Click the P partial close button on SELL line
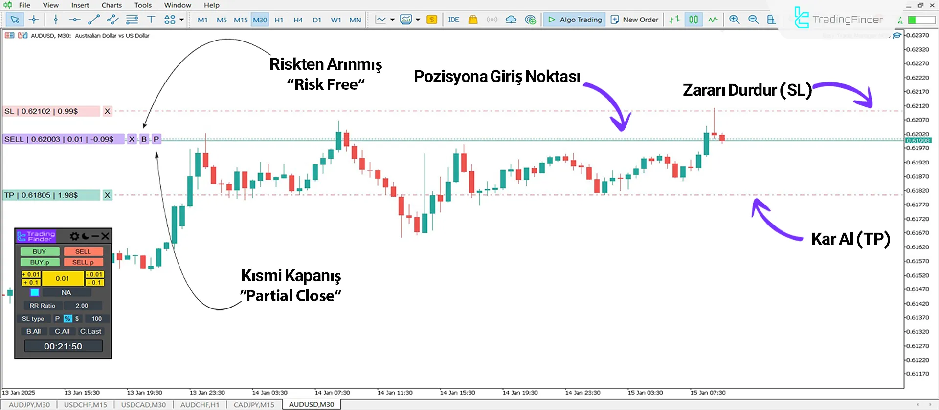Viewport: 939px width, 410px height. tap(156, 139)
